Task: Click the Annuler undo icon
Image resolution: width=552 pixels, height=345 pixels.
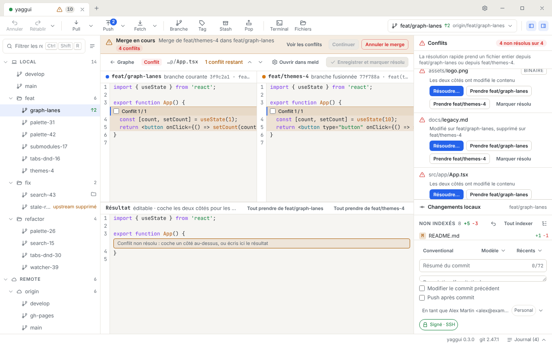Action: click(x=15, y=25)
